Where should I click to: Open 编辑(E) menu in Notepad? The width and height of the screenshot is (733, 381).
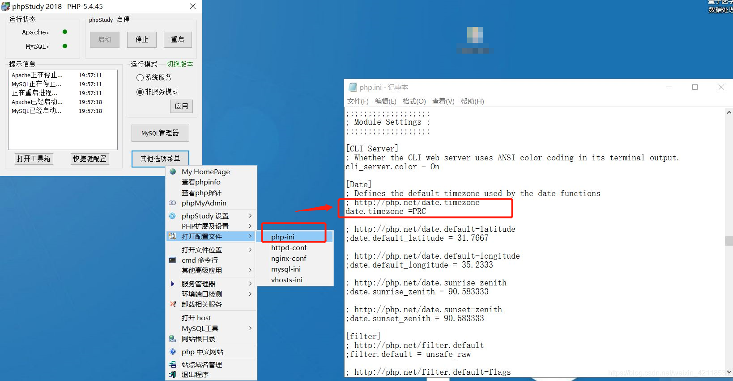click(385, 101)
